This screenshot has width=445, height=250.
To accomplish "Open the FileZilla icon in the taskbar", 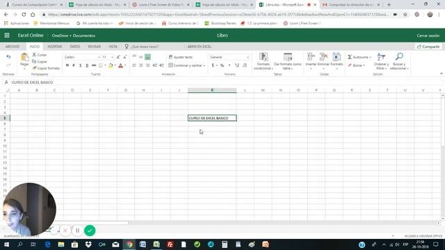I will click(170, 244).
